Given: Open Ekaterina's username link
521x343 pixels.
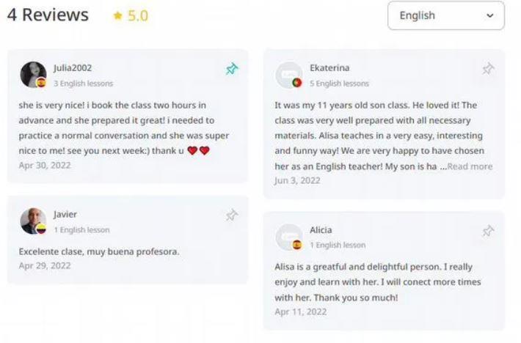Looking at the screenshot, I should tap(329, 67).
